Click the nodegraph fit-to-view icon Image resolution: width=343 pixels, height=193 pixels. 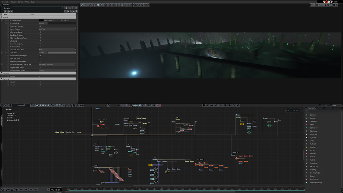click(288, 110)
